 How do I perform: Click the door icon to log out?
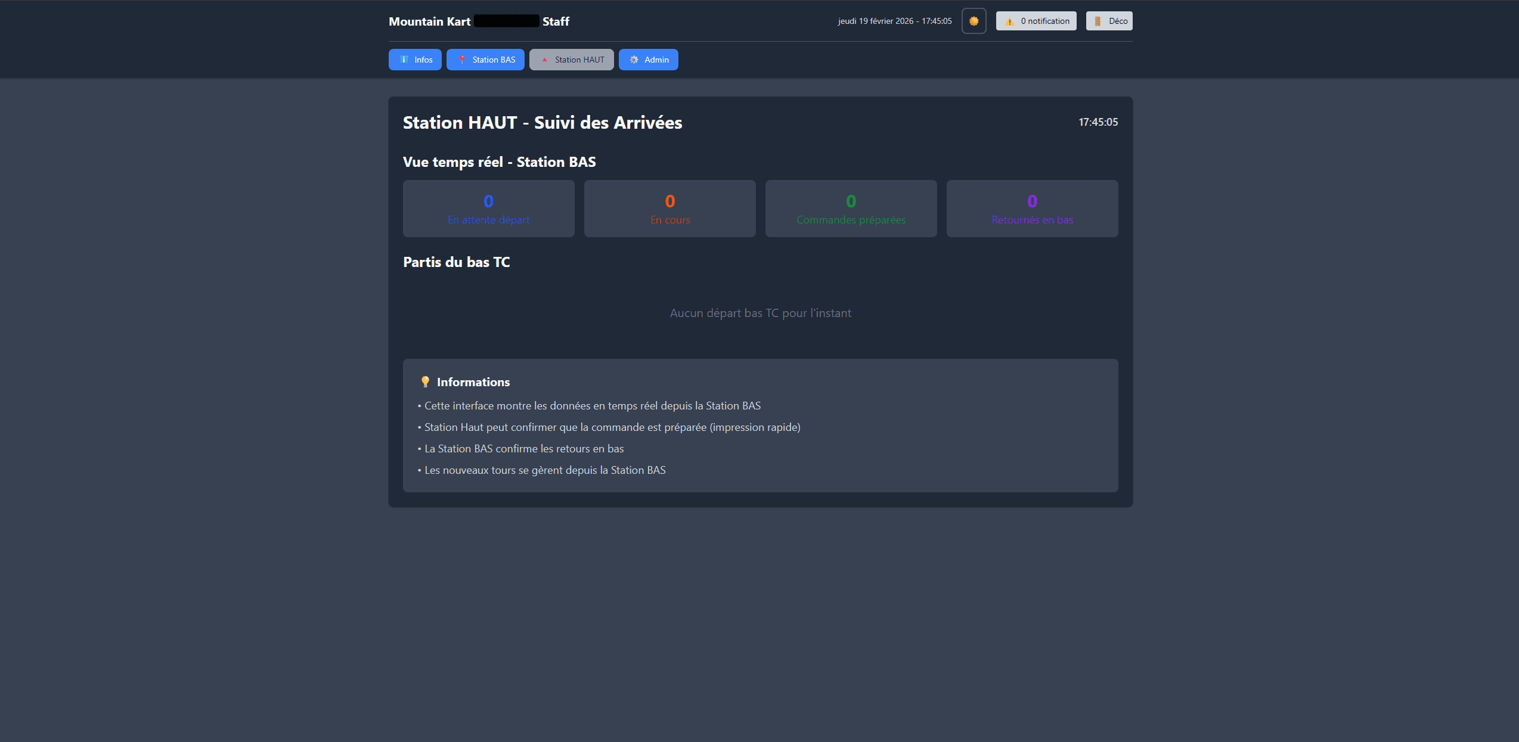pyautogui.click(x=1098, y=21)
